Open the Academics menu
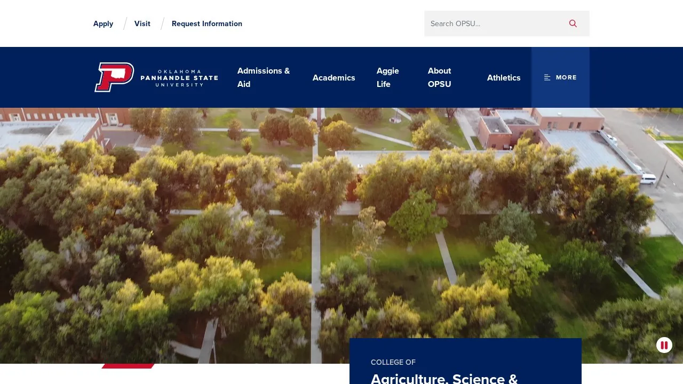Screen dimensions: 683x384 (x=334, y=78)
